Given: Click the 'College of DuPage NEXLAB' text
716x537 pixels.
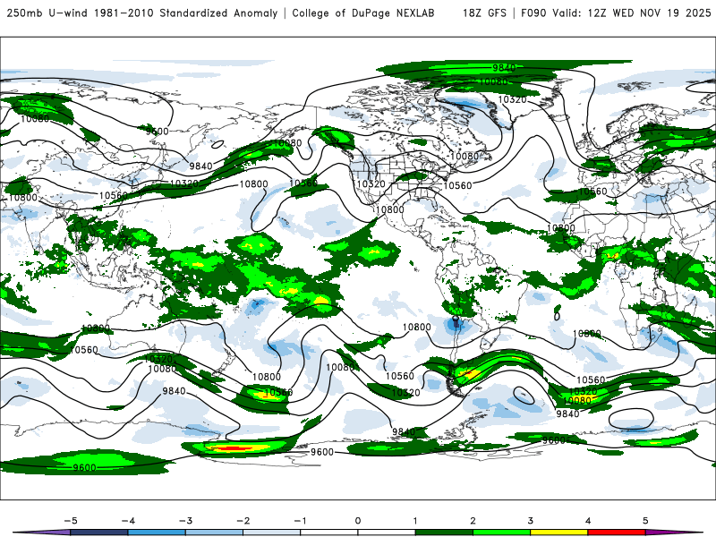Looking at the screenshot, I should coord(363,13).
